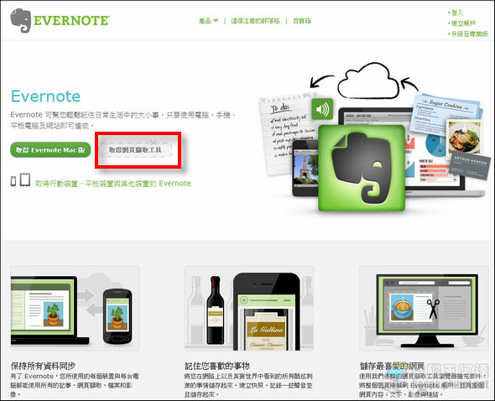Click the small phone device icon

tap(13, 181)
